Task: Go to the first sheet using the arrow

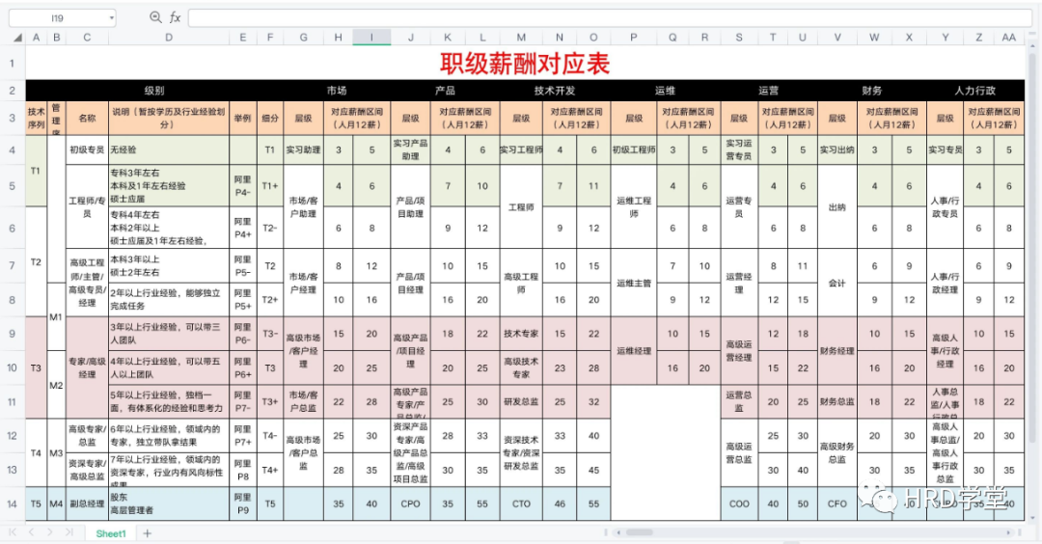Action: tap(13, 532)
